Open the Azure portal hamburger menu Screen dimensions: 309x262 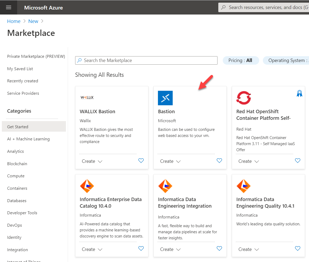[x=8, y=7]
